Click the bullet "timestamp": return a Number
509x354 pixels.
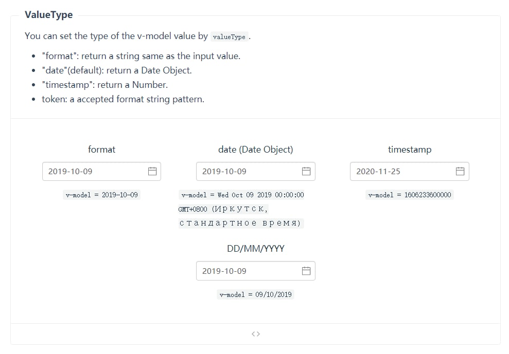(105, 85)
